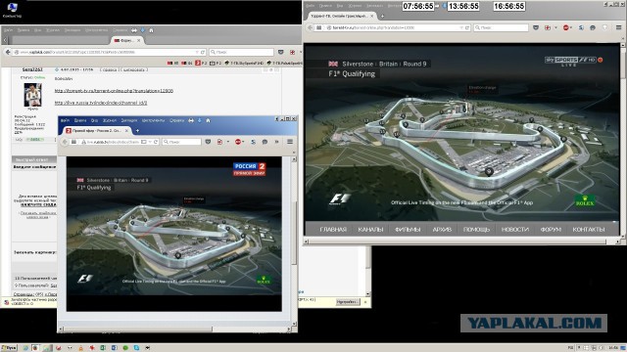Click the red AdBlock icon in the Россия 2 browser
Screen dimensions: 627x352
coord(237,142)
